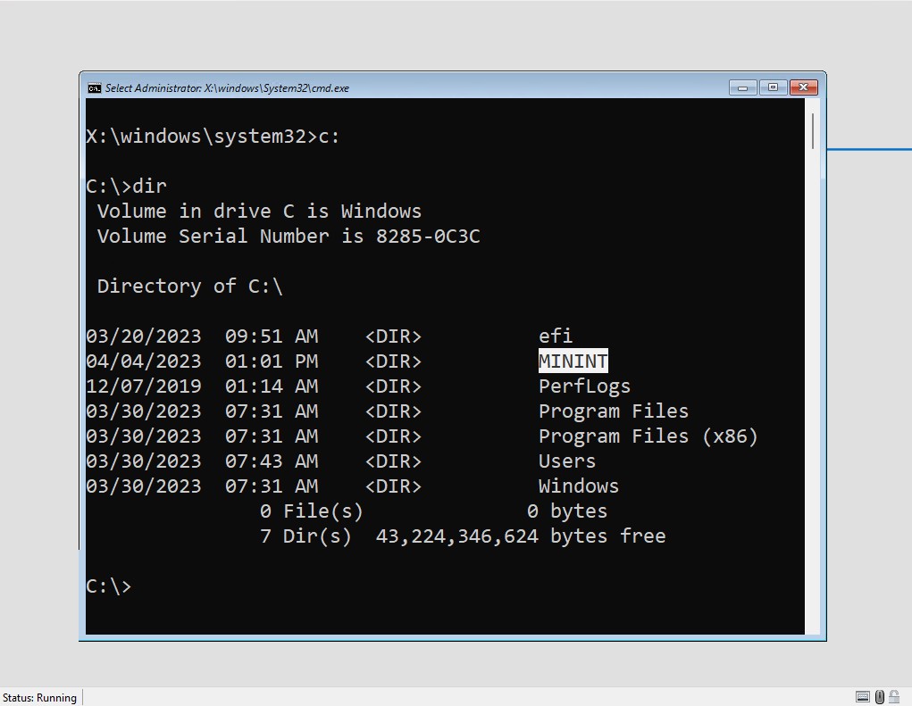This screenshot has width=912, height=706.
Task: Click the '7 Dir(s)' count text
Action: point(305,536)
